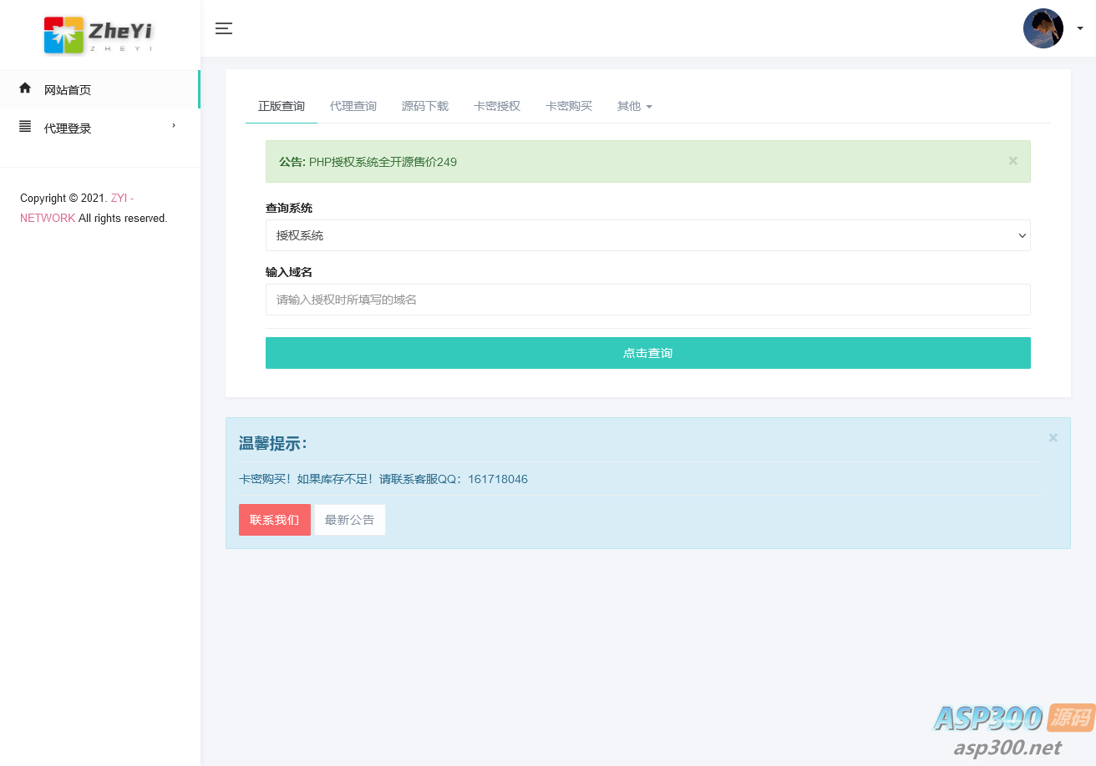Screen dimensions: 1096x766
Task: Dismiss the green 公告 announcement alert
Action: pyautogui.click(x=1012, y=161)
